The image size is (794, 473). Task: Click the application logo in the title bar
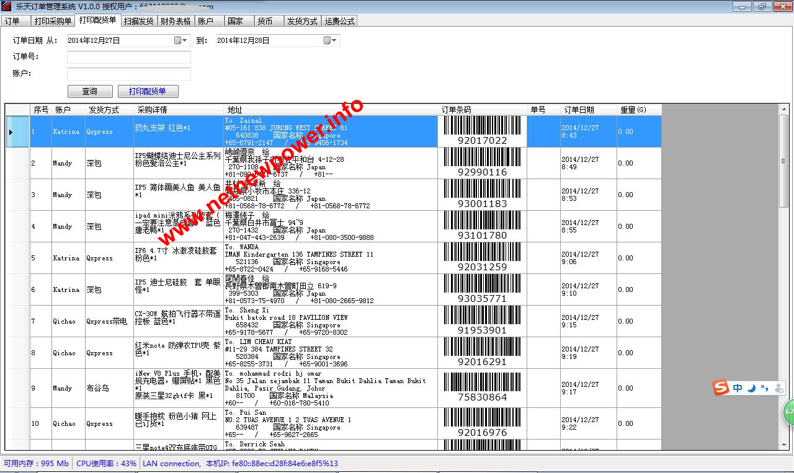click(x=6, y=7)
